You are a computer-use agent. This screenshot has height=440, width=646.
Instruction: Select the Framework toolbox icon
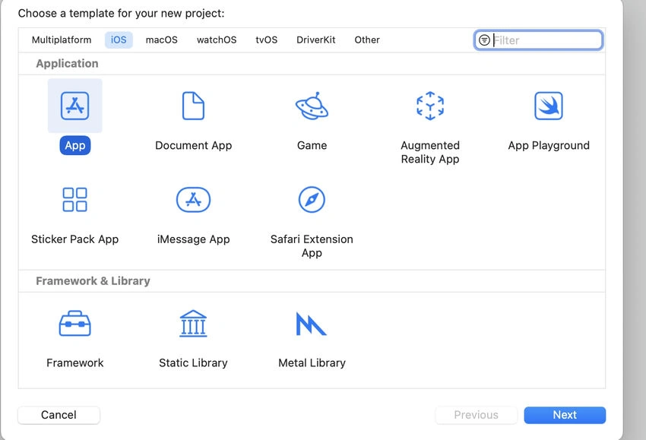pyautogui.click(x=74, y=324)
